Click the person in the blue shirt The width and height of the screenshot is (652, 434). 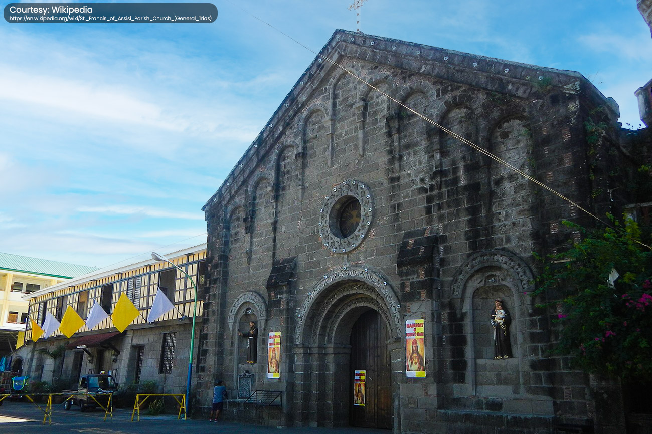coord(218,399)
